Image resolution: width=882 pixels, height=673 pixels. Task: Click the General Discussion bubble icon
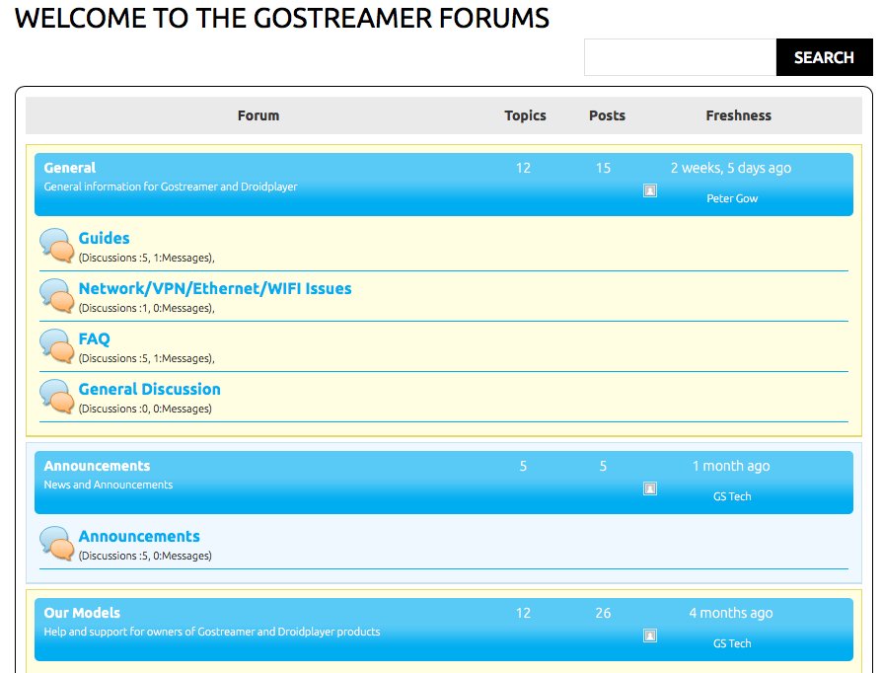(x=57, y=397)
